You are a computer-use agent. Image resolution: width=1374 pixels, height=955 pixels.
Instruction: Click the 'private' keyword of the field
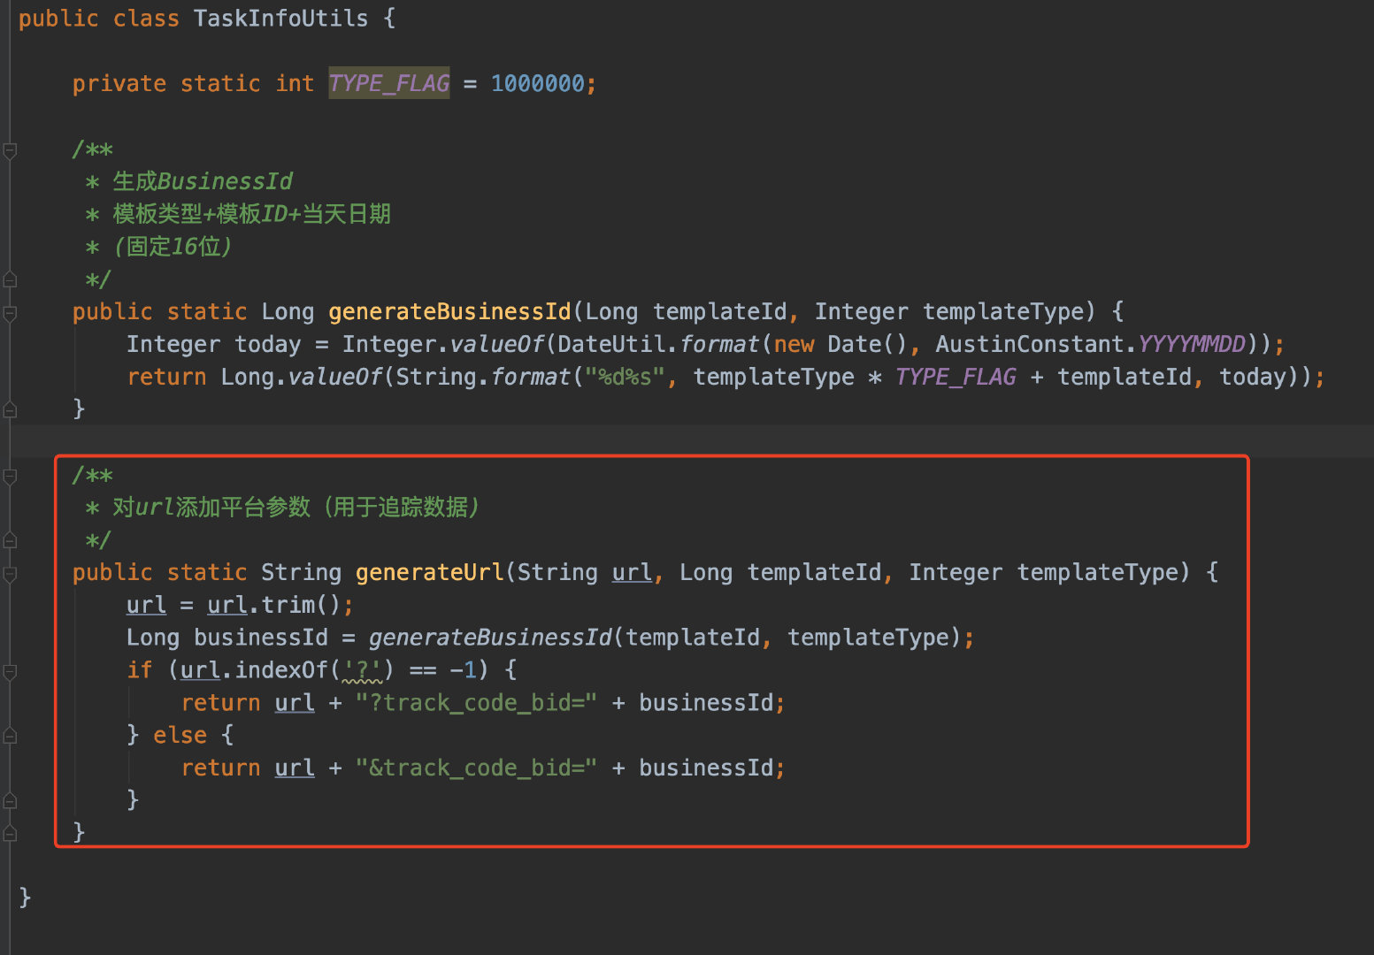tap(119, 83)
